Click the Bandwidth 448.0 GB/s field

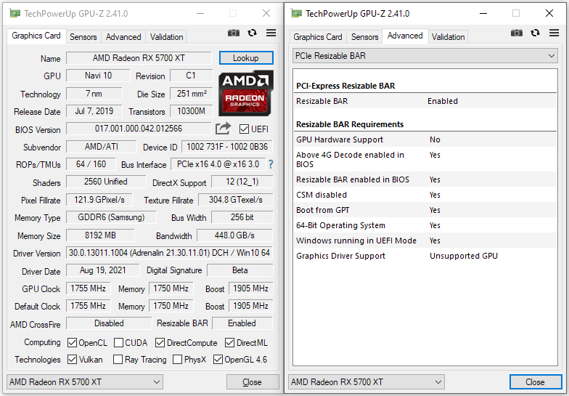234,235
